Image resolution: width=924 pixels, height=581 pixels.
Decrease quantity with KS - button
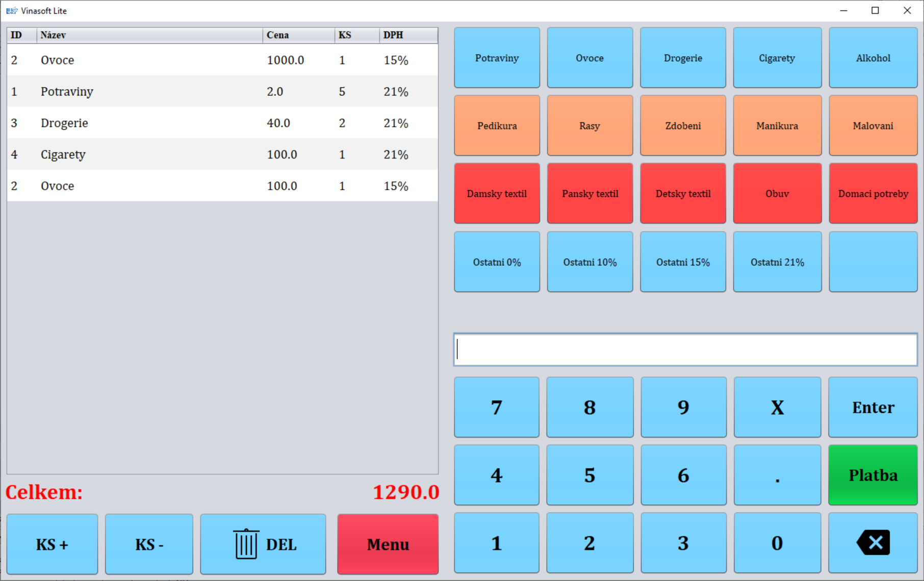click(x=148, y=544)
